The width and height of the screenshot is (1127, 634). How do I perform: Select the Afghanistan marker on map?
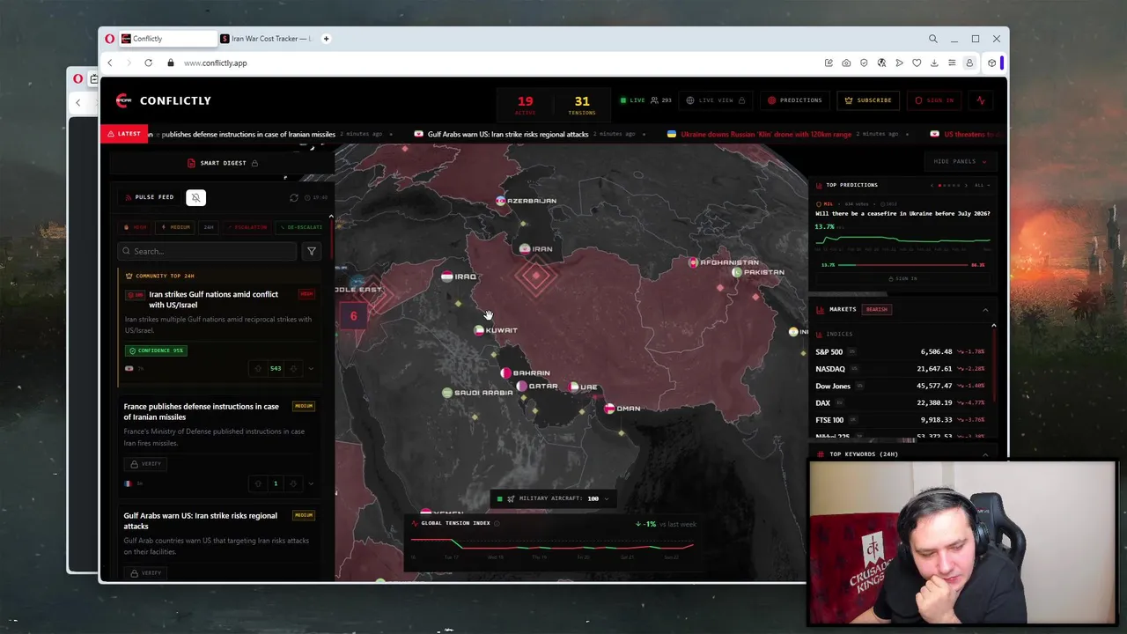coord(724,262)
